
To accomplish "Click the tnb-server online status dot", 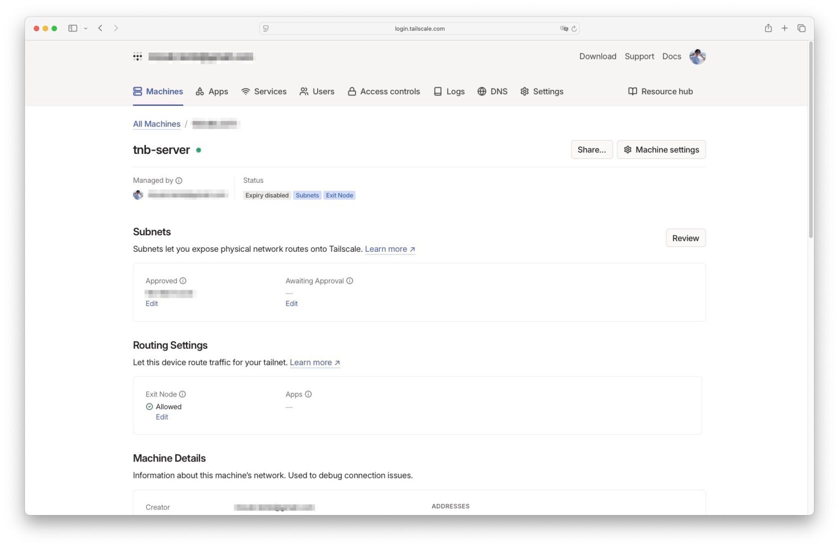I will [x=199, y=150].
